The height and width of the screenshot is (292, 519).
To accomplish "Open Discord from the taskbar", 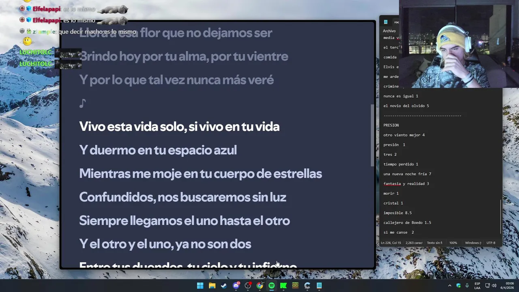I will 236,286.
